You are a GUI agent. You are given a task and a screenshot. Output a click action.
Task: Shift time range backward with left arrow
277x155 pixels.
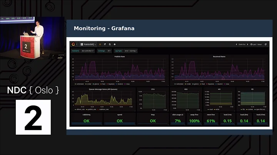click(x=236, y=45)
